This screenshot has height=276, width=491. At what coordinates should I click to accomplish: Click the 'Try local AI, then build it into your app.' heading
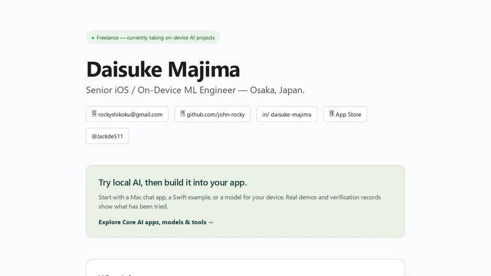click(173, 183)
